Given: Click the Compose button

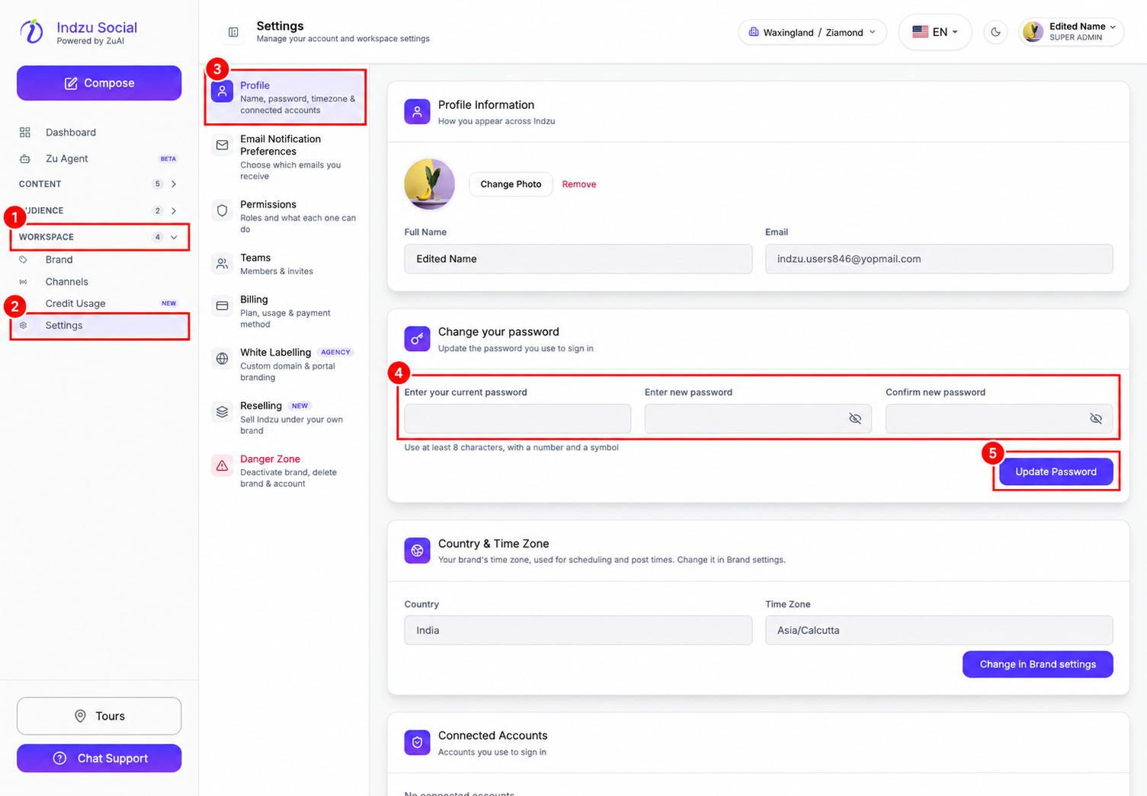Looking at the screenshot, I should pos(99,83).
